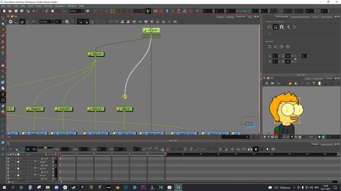Switch to the Drawing Substitutions tab
Image resolution: width=341 pixels, height=191 pixels.
tap(300, 16)
